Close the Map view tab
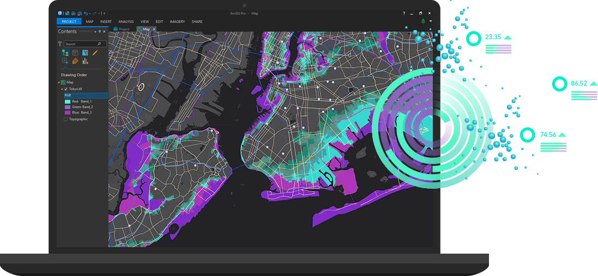Image resolution: width=598 pixels, height=276 pixels. pyautogui.click(x=154, y=29)
